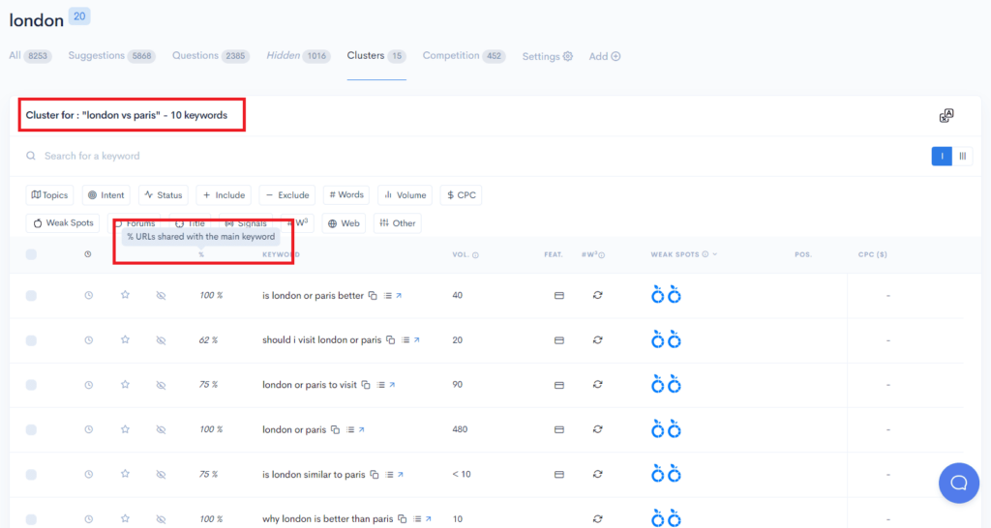The width and height of the screenshot is (991, 528).
Task: Toggle the select-all checkbox in table header
Action: click(31, 254)
